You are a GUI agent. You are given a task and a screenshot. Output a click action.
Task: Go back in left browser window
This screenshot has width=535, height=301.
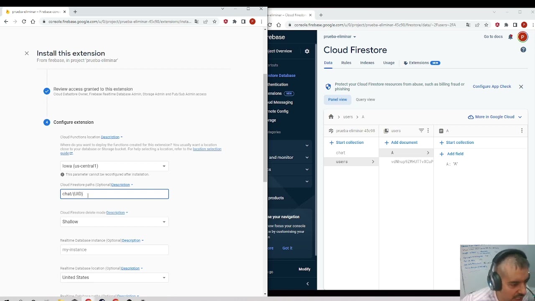click(6, 21)
